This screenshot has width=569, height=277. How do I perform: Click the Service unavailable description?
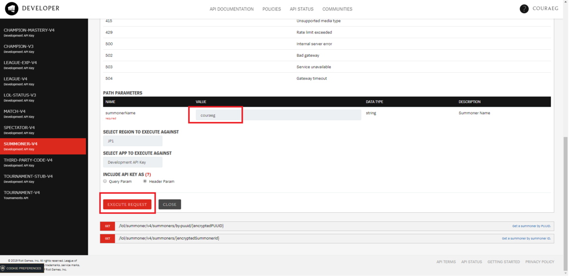click(314, 67)
